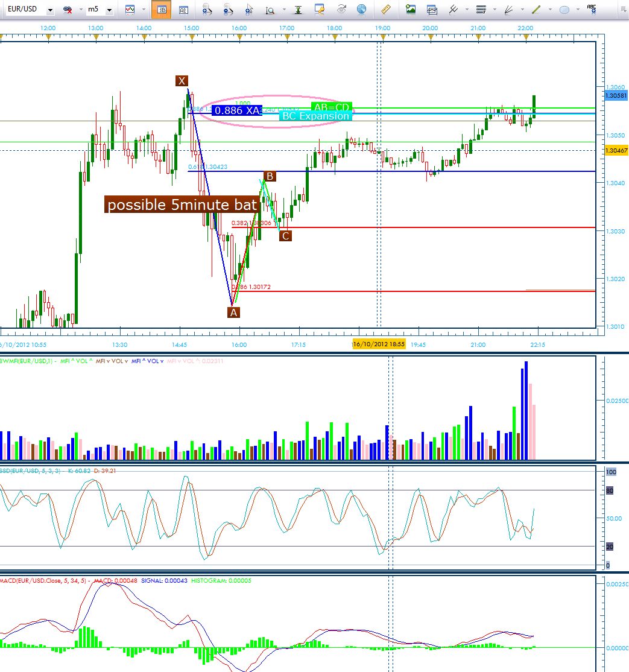Click the Zoom Out magnifier icon
Screen dimensions: 629x672
[228, 10]
